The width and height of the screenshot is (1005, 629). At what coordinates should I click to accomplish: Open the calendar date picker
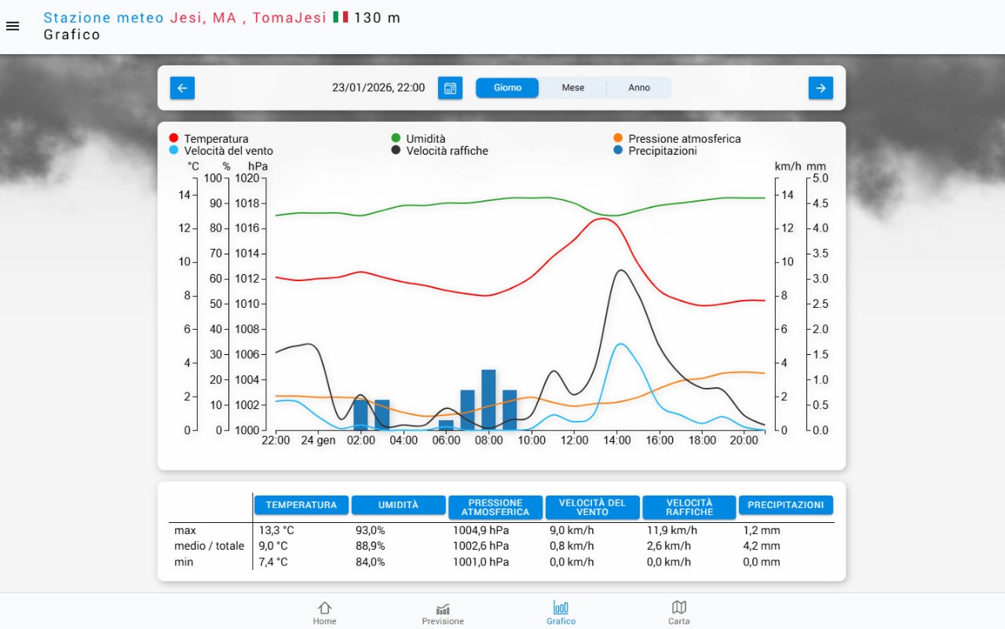tap(450, 88)
